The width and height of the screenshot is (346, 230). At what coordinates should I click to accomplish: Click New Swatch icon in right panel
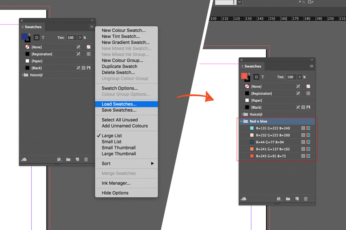pos(297,199)
